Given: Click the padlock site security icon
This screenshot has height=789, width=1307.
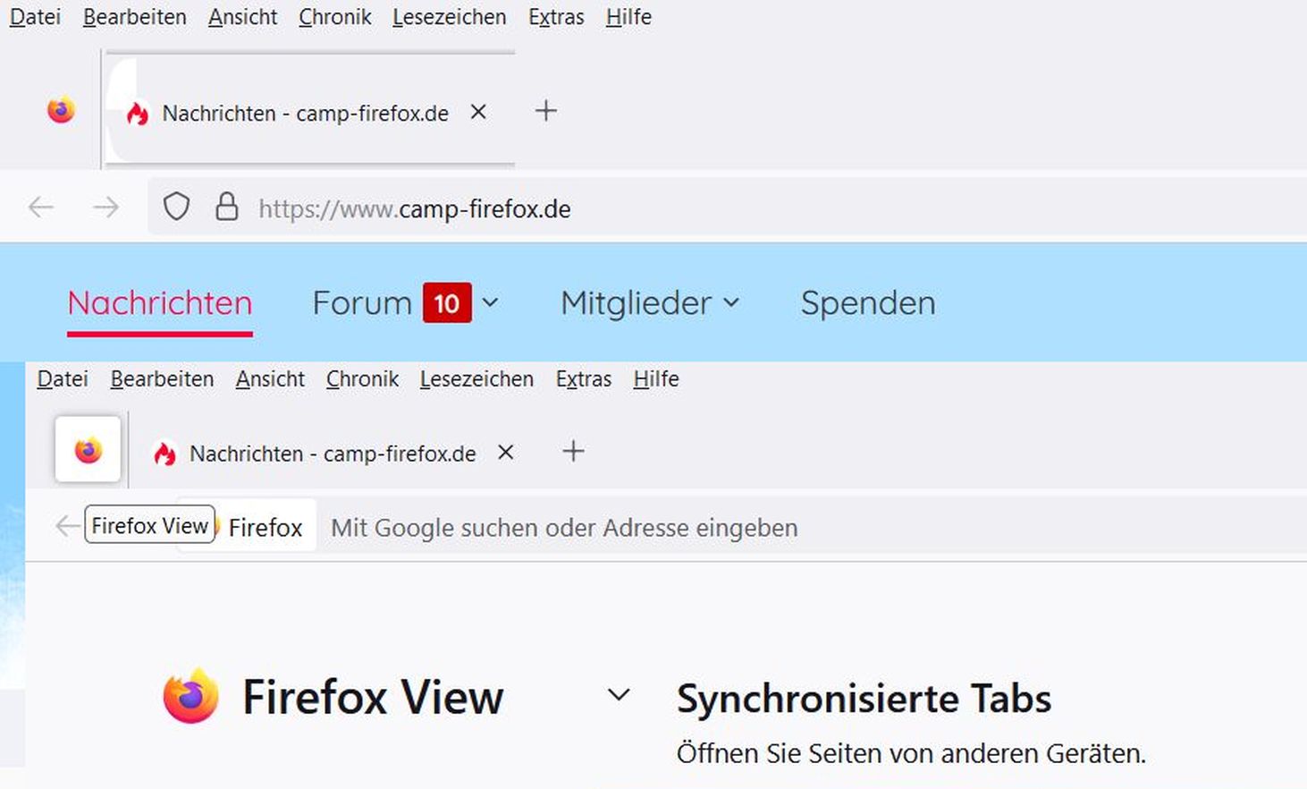Looking at the screenshot, I should pyautogui.click(x=227, y=208).
